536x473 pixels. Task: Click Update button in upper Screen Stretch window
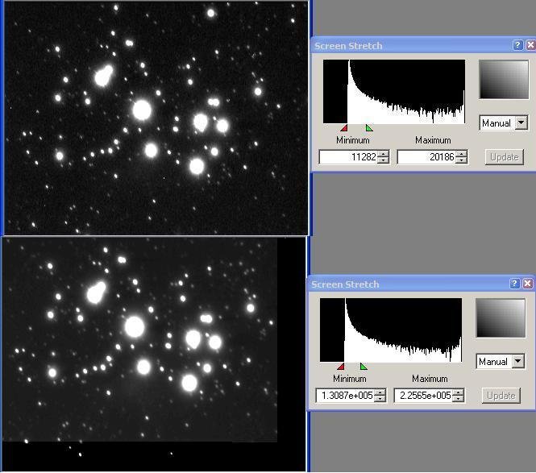505,157
